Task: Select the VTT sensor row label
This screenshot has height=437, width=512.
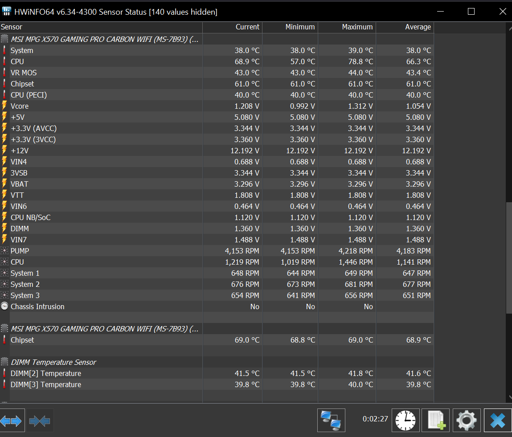Action: (17, 195)
